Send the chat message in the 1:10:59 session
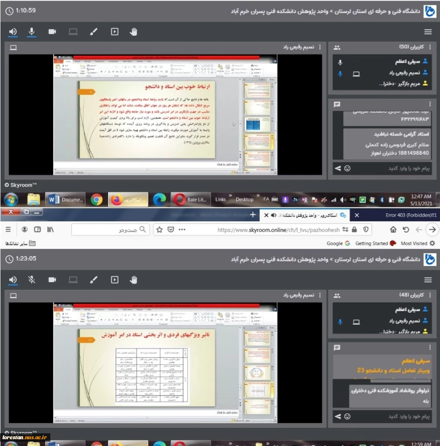This screenshot has height=446, width=440. coord(338,168)
